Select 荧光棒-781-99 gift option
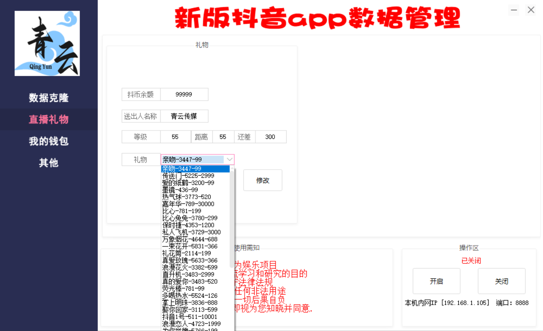543x331 pixels. click(195, 288)
